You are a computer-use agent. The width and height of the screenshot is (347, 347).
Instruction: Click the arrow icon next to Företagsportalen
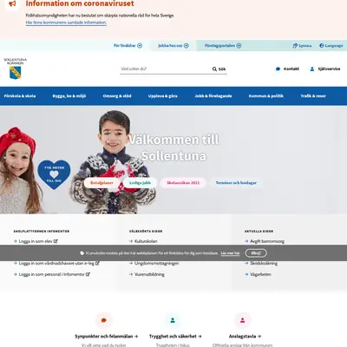(x=239, y=45)
